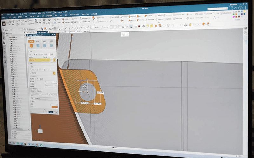Click the blue Apply button in dialog
Screen dimensions: 254x158
[x=51, y=112]
